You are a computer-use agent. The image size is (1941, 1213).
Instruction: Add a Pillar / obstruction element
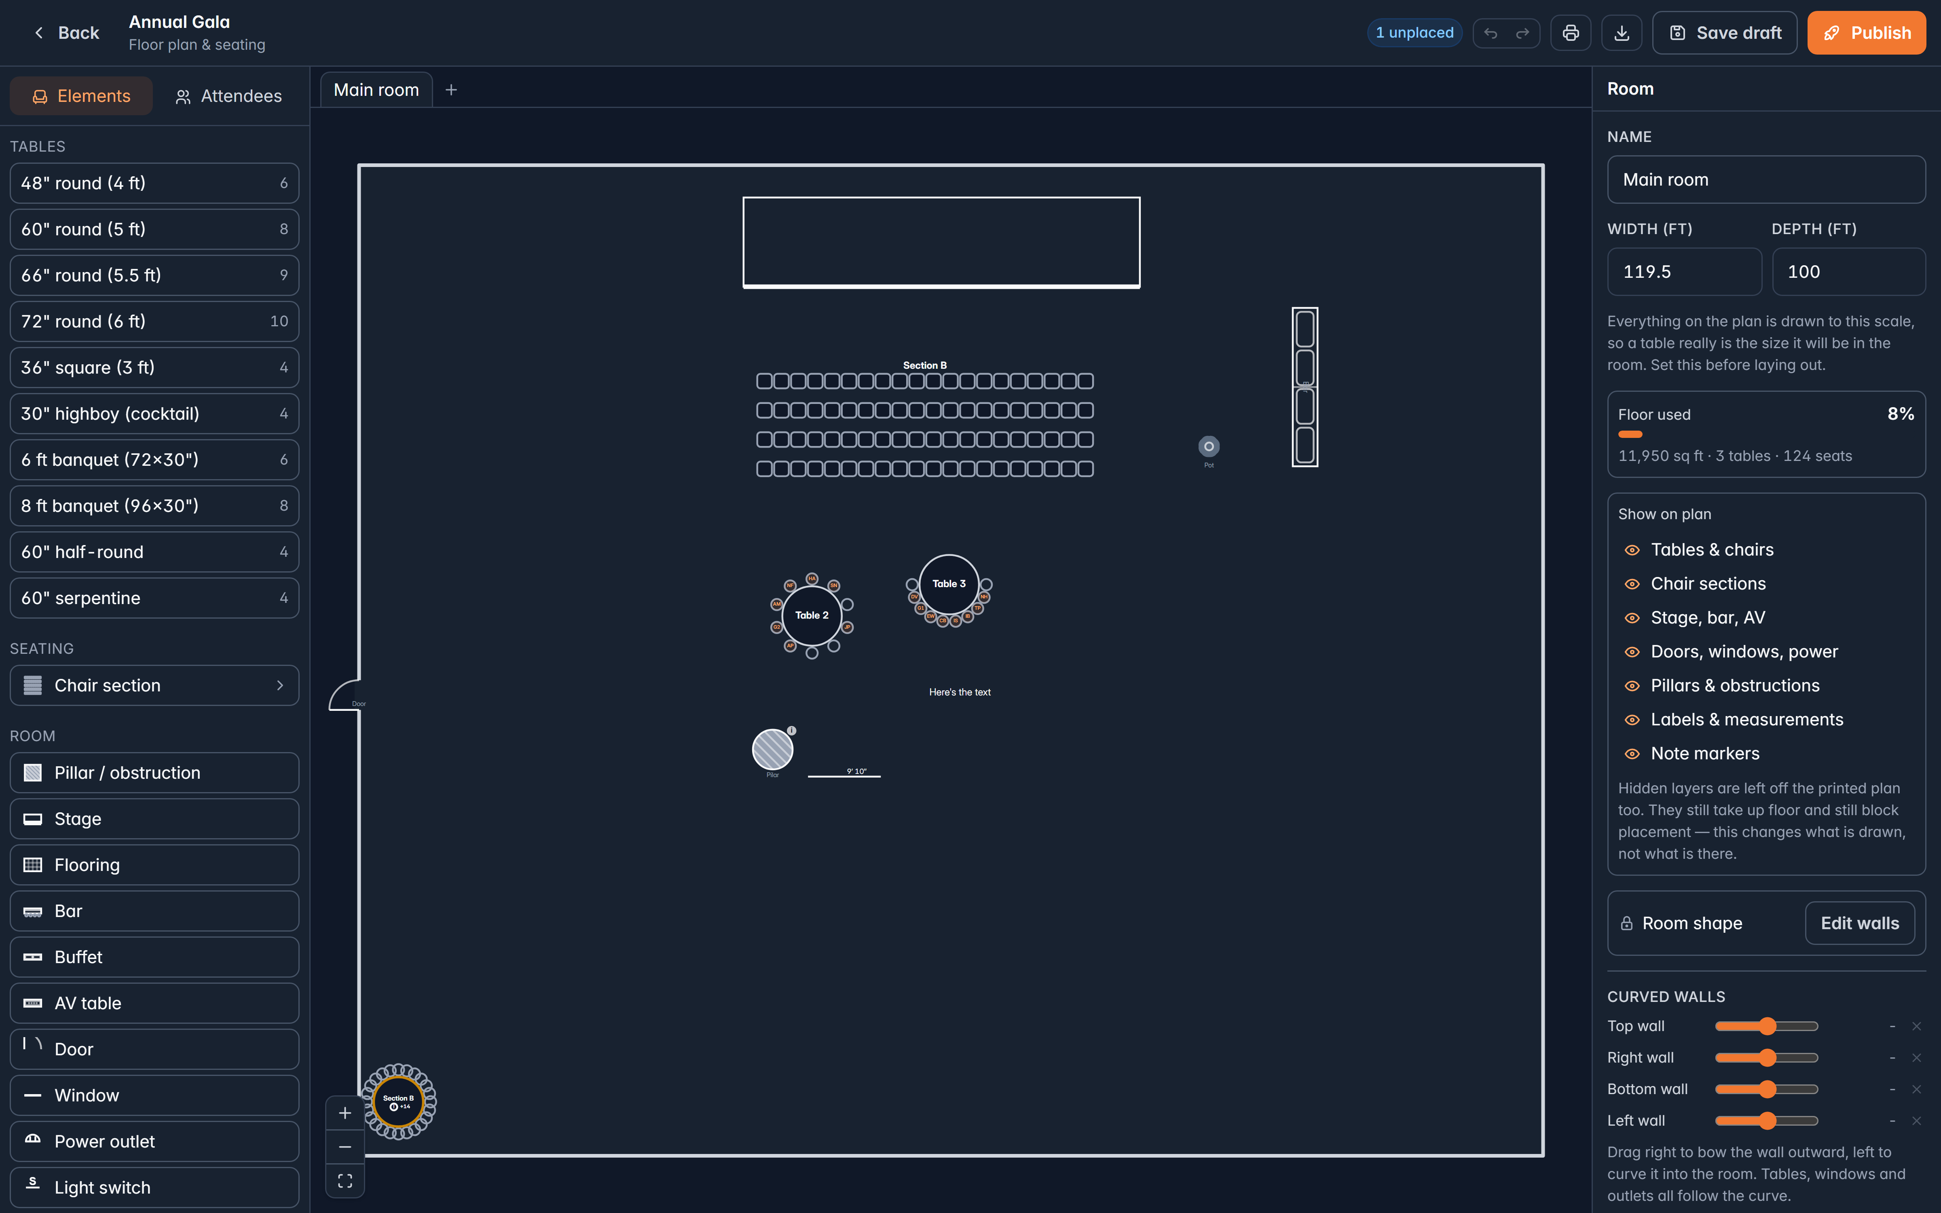[154, 773]
